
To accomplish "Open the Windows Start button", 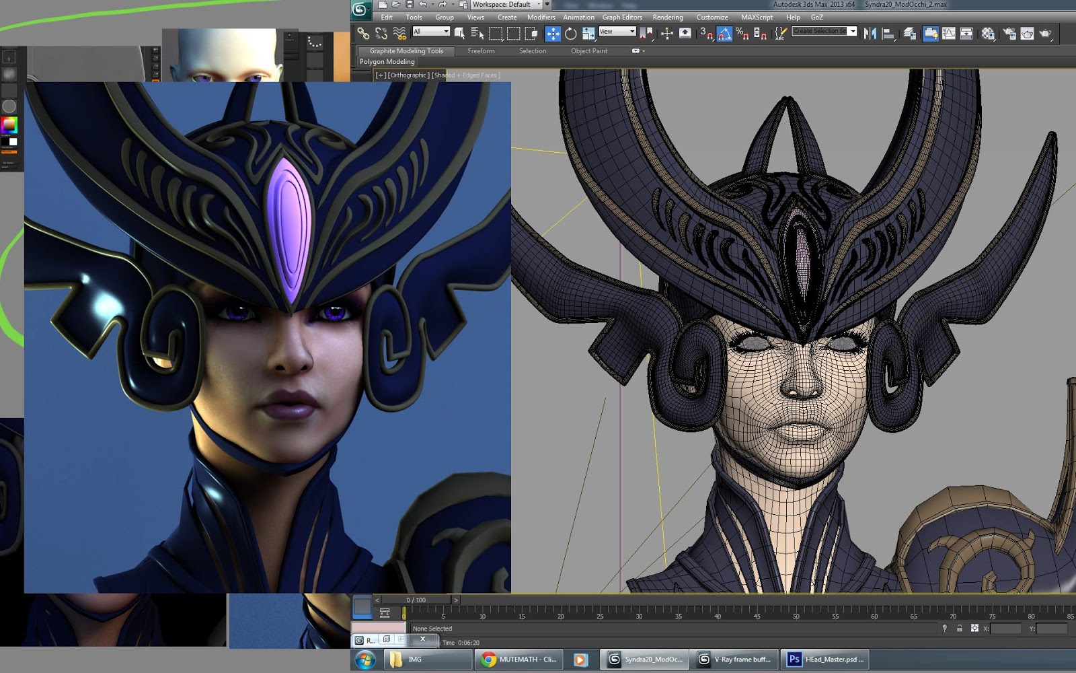I will click(365, 660).
